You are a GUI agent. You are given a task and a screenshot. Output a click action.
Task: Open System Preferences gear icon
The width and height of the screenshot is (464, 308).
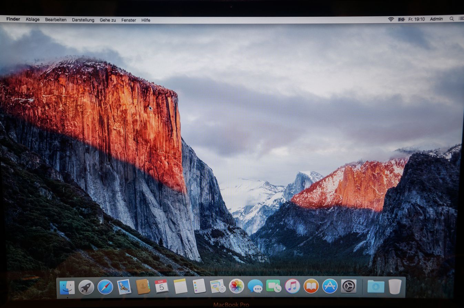349,286
